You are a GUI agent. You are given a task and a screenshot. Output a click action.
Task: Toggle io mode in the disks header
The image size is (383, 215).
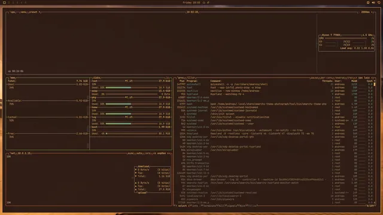[168, 78]
